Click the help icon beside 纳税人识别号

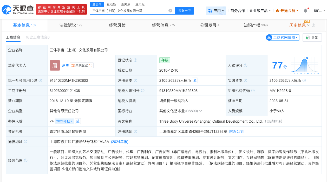[143, 91]
